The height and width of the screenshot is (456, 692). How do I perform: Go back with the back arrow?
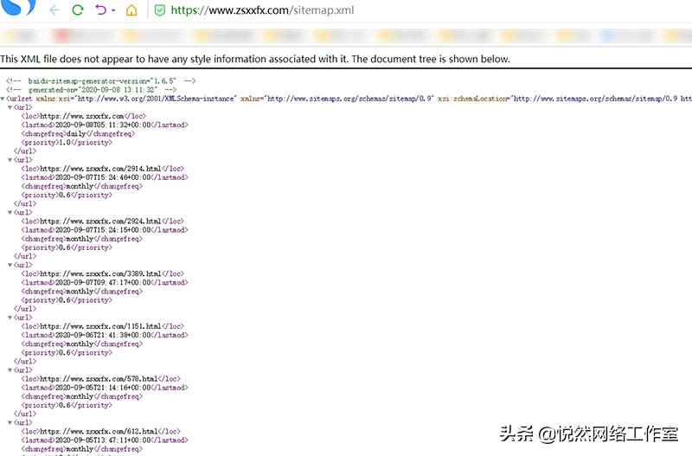pos(54,11)
